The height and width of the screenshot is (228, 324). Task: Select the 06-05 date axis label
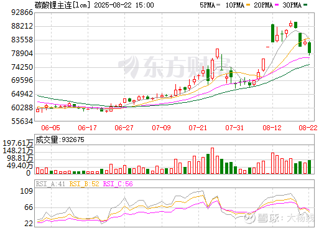coord(50,128)
